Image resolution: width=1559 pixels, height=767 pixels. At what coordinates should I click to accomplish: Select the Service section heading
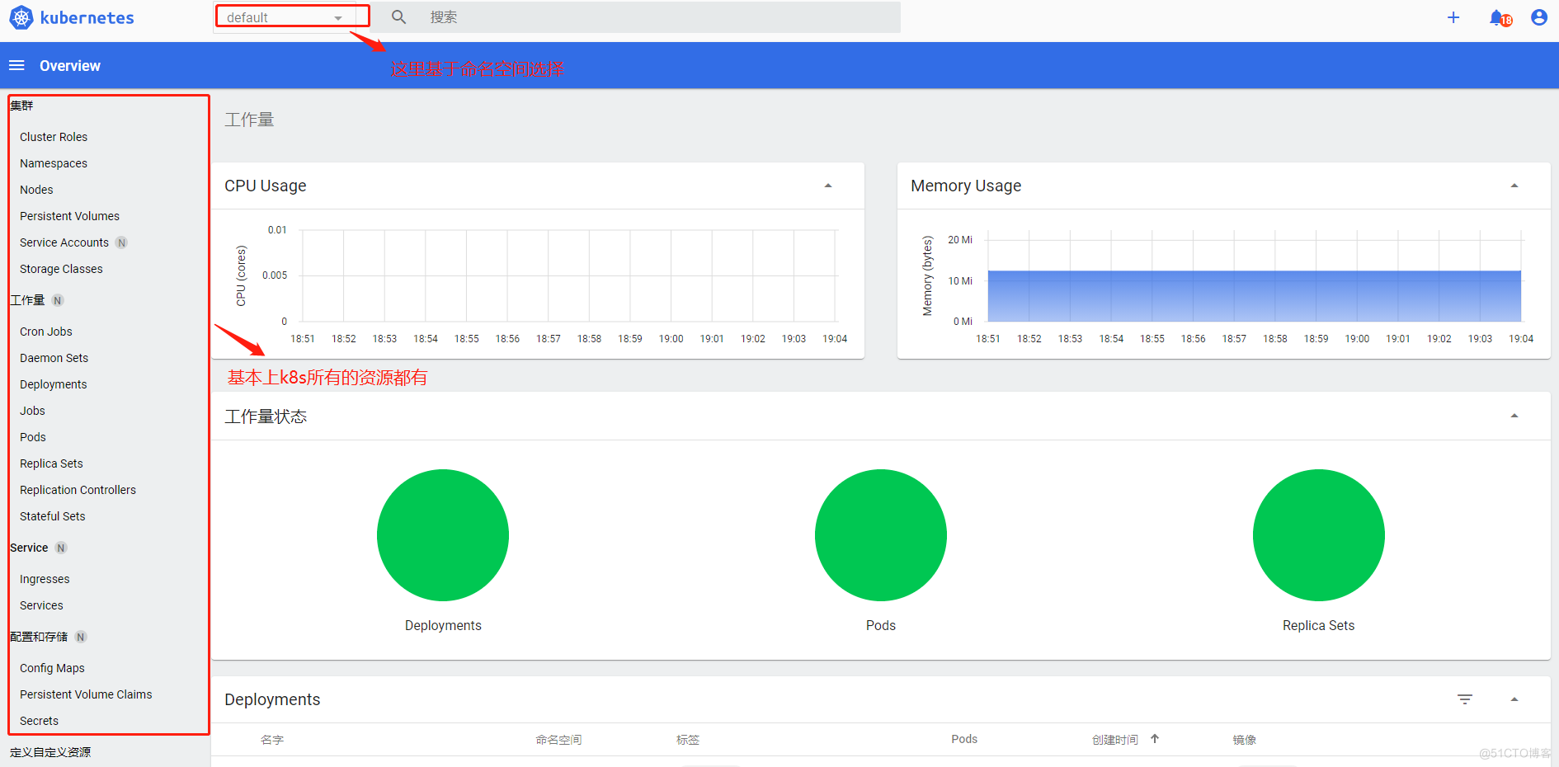[29, 548]
